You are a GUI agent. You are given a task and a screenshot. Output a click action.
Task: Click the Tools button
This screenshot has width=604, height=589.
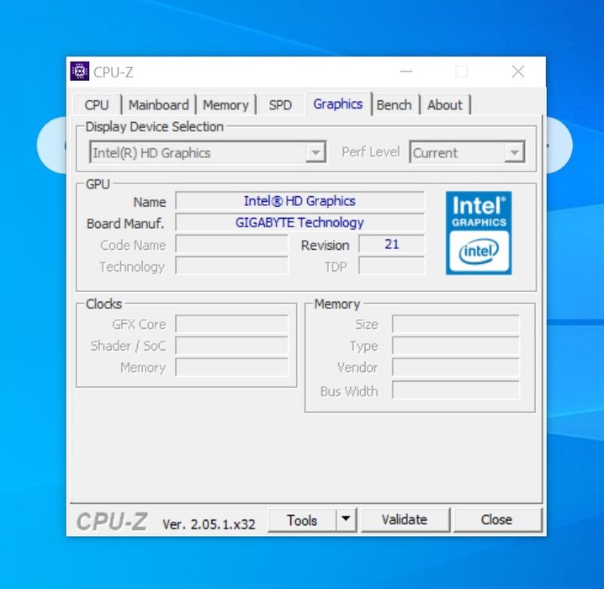tap(302, 520)
